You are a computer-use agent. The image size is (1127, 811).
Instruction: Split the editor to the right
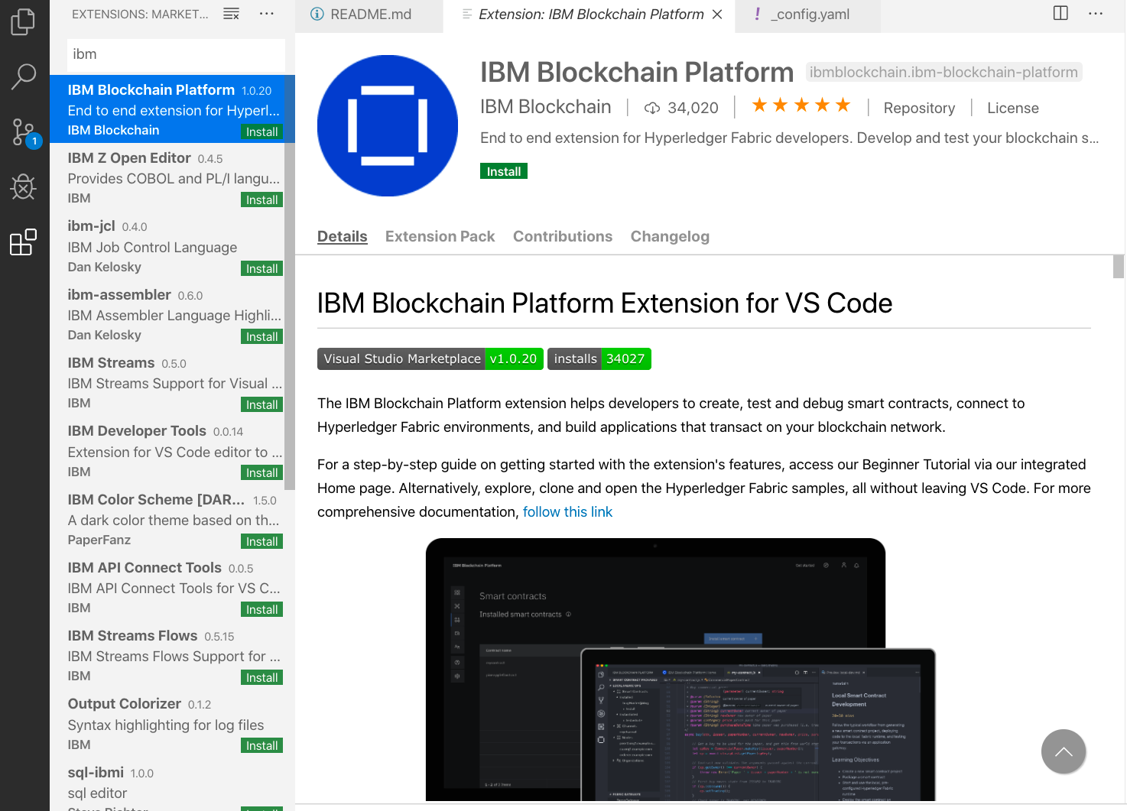point(1060,13)
